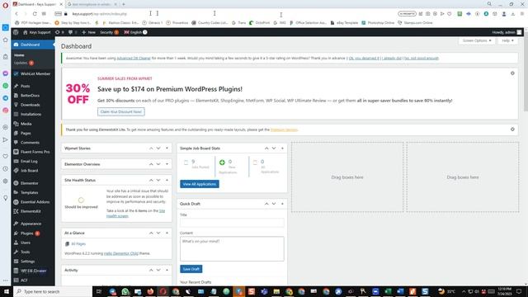Screen dimensions: 528x297
Task: Click the Save Draft button
Action: 191,269
